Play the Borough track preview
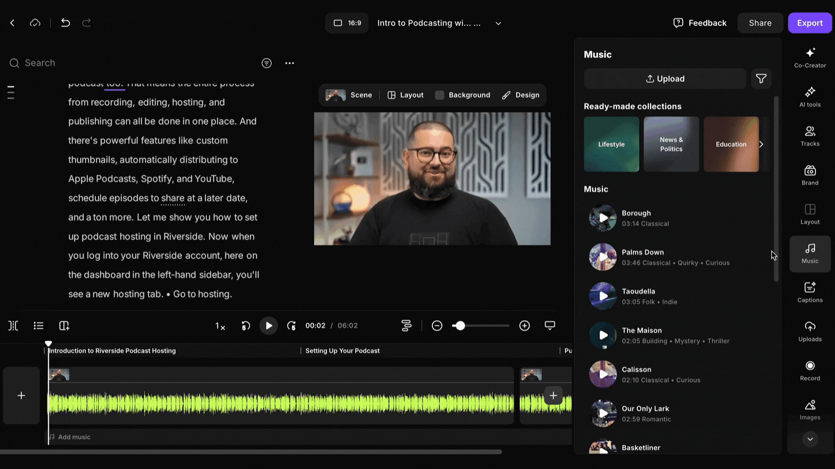 603,218
